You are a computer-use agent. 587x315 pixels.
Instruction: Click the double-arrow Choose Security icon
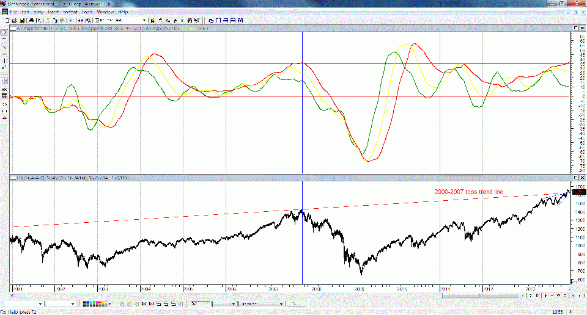pos(81,20)
